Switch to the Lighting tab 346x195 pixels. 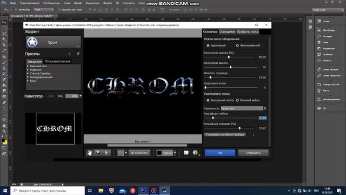[227, 31]
